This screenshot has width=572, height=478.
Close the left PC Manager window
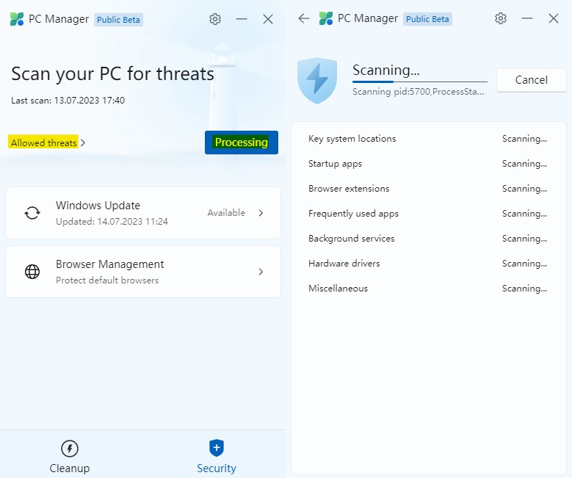pyautogui.click(x=268, y=19)
